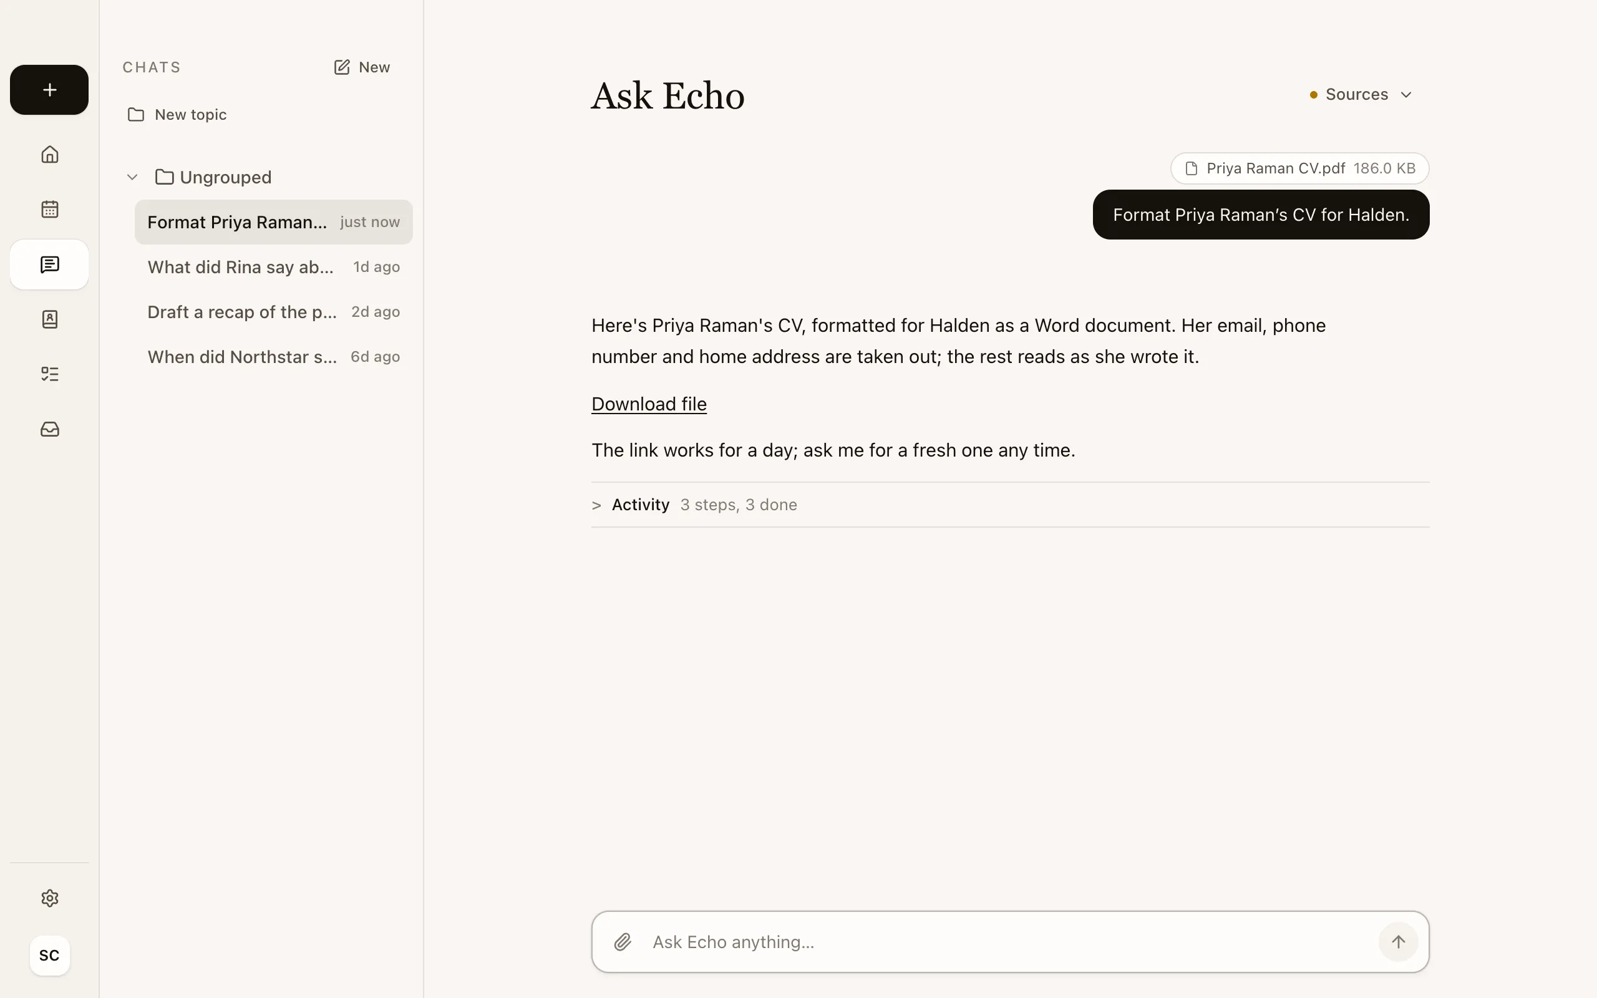Open the Settings gear icon
1597x998 pixels.
click(x=49, y=898)
